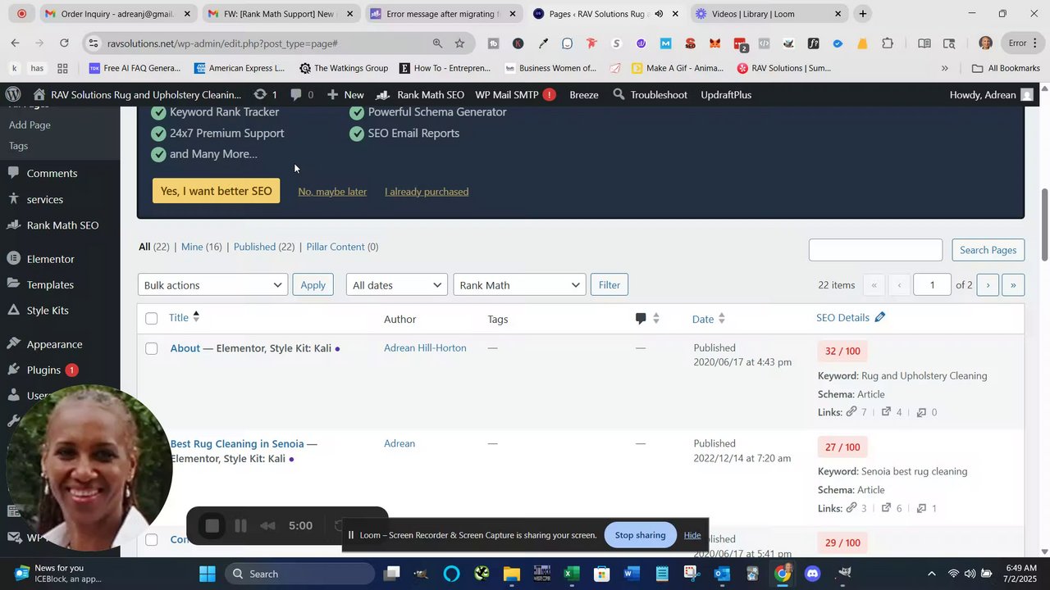
Task: Show Published (22) pages filter
Action: click(263, 247)
